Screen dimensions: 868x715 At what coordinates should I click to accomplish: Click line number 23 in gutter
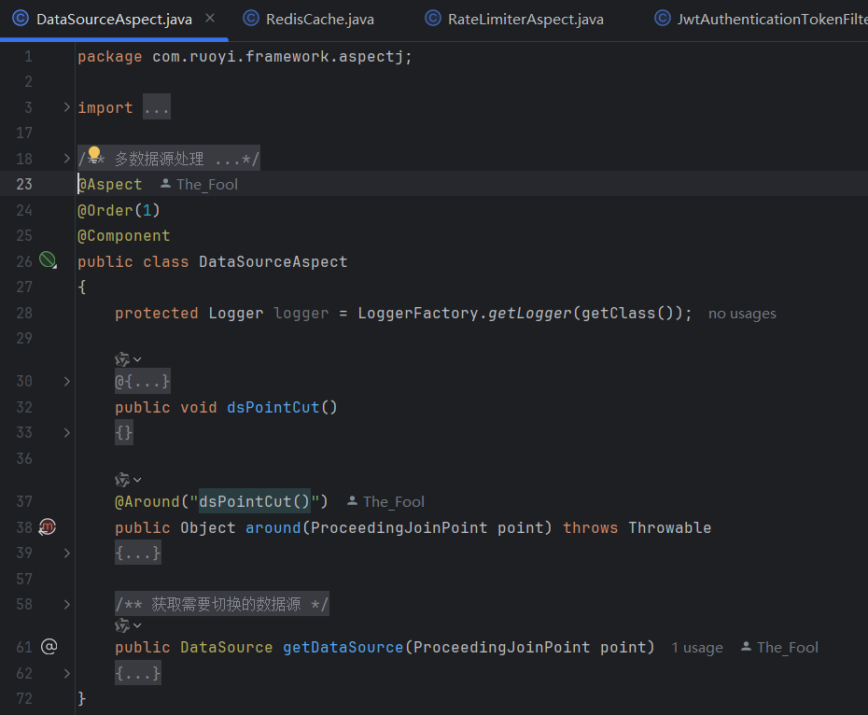pos(24,185)
